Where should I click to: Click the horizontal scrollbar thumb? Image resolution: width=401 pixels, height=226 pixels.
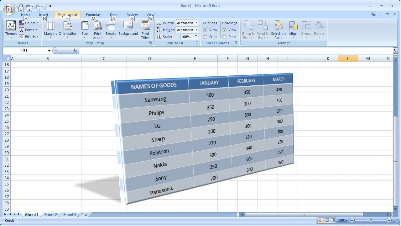[304, 215]
